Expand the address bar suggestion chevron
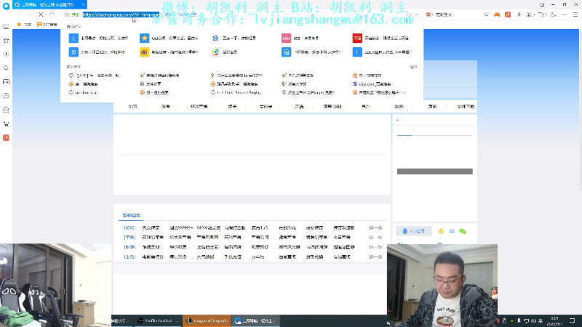This screenshot has width=582, height=327. pyautogui.click(x=418, y=15)
